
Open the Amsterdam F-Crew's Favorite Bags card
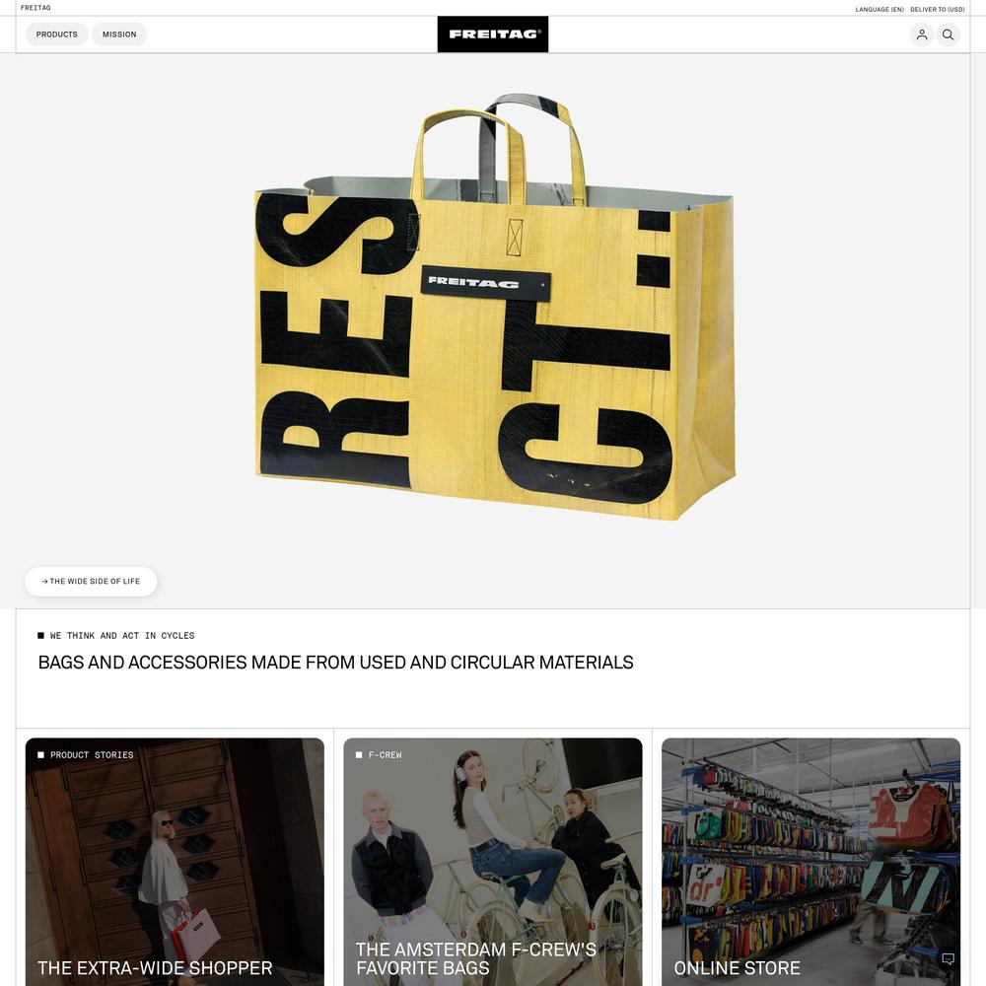tap(492, 862)
